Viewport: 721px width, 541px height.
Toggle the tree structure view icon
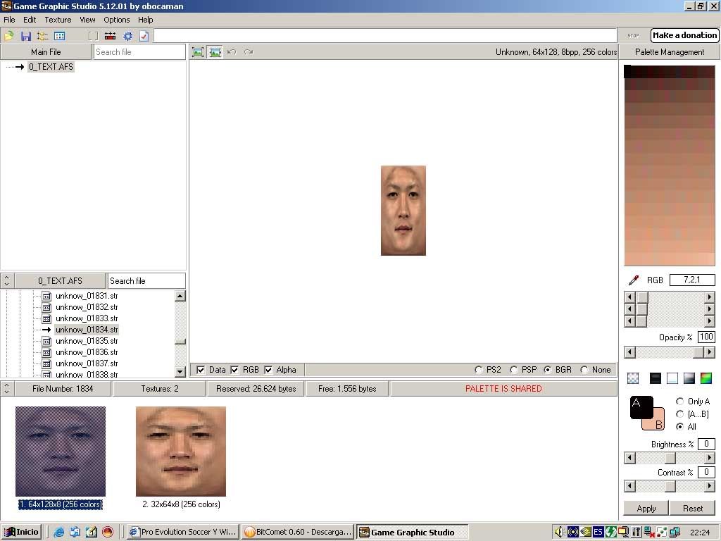(42, 35)
